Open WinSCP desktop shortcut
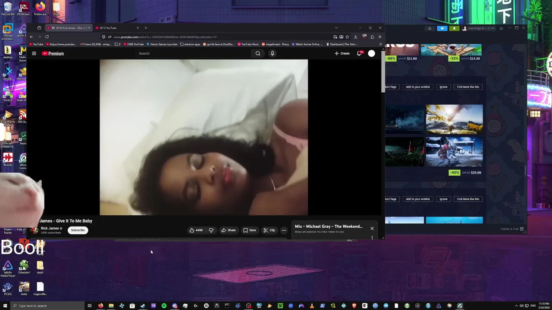The width and height of the screenshot is (552, 310). click(8, 94)
